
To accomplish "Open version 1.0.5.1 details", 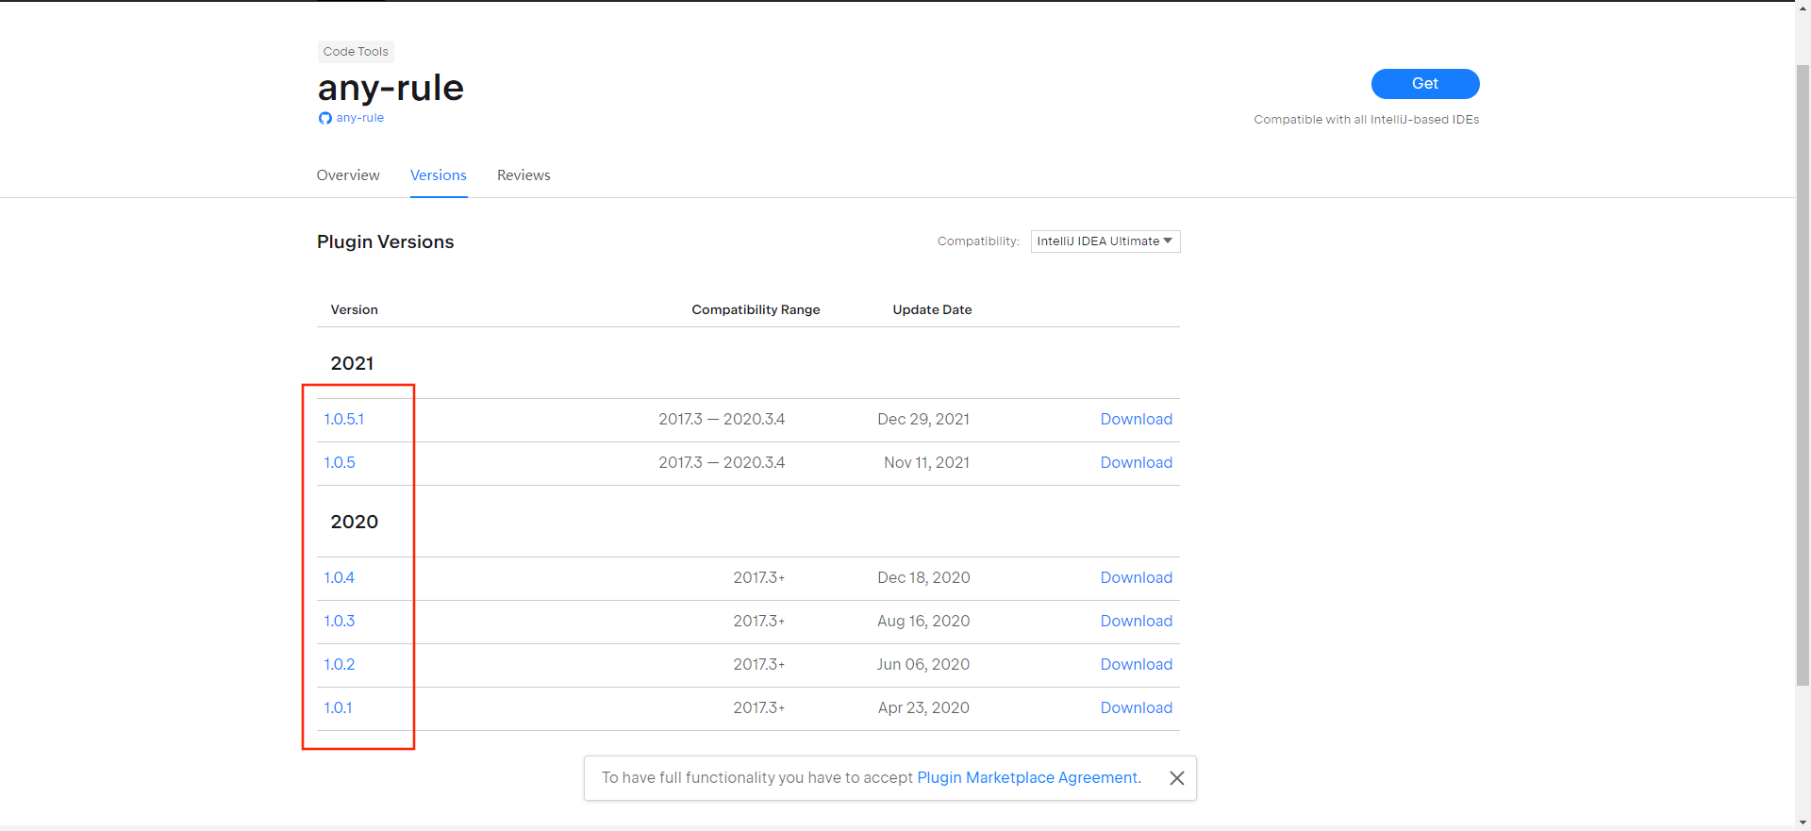I will [x=344, y=420].
